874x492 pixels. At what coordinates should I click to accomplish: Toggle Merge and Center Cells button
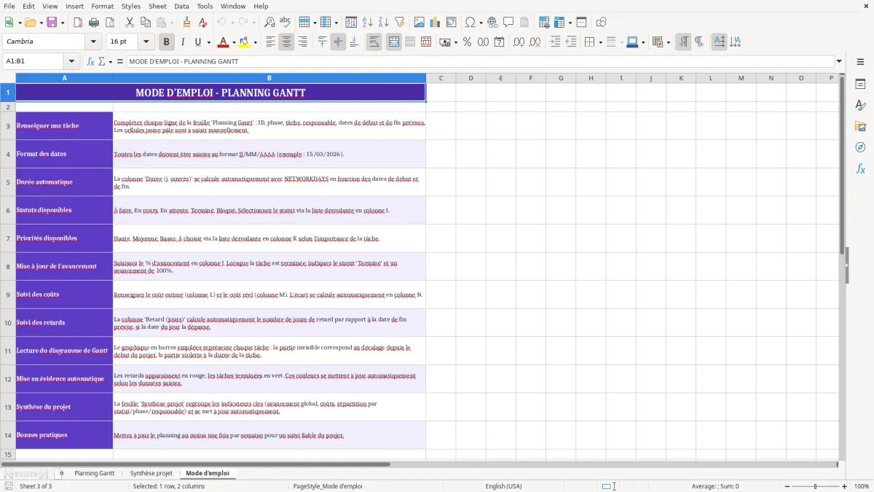click(393, 42)
